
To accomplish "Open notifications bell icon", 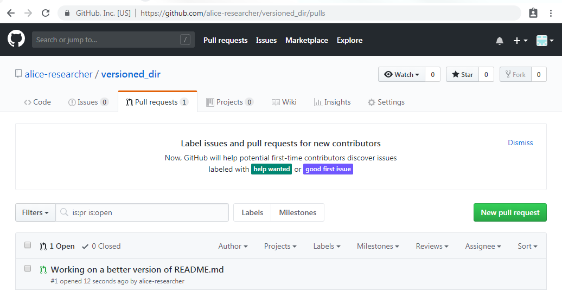I will 500,41.
